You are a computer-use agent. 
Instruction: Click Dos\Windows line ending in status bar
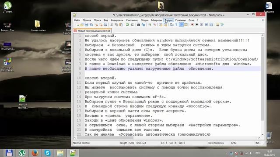tap(216, 143)
